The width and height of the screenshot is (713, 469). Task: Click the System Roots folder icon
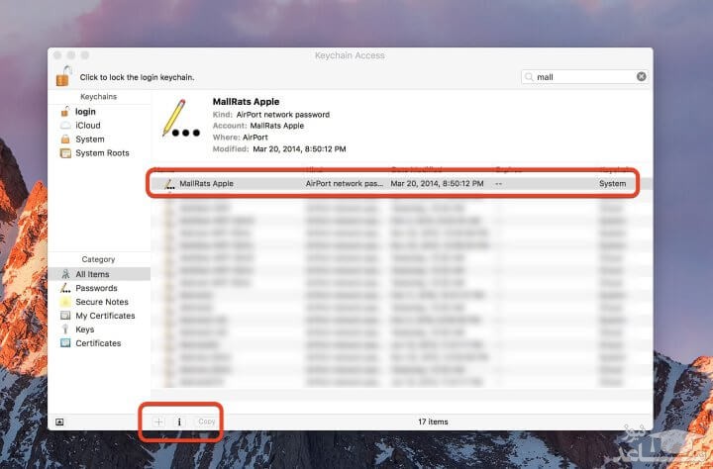(x=65, y=153)
